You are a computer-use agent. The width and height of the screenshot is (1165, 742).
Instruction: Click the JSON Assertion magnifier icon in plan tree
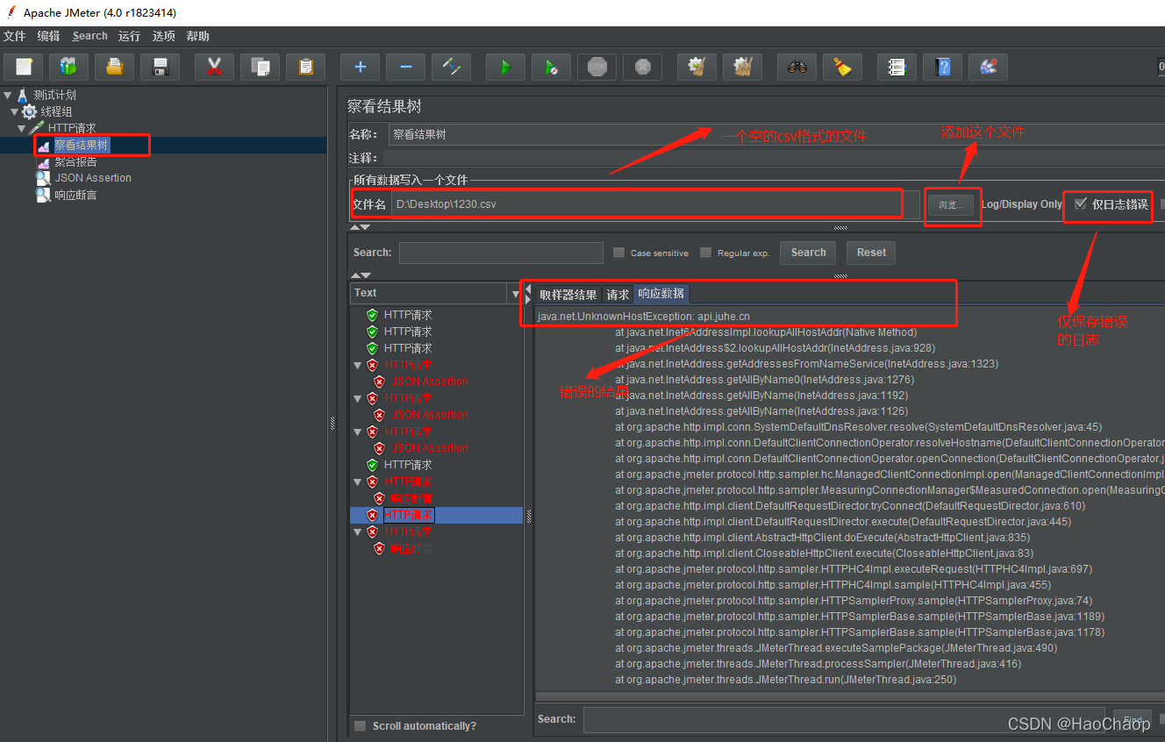43,178
